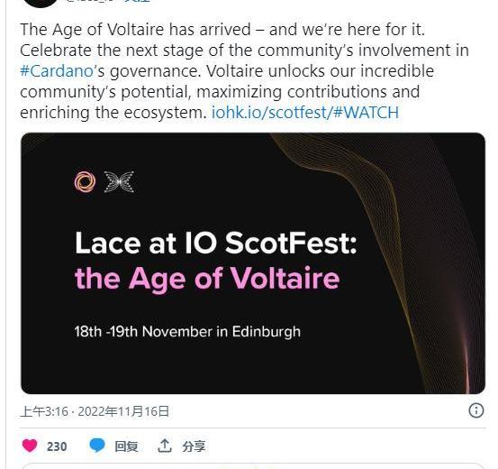Follow the iohk.io/scotfest/#WATCH link
The image size is (498, 469).
pyautogui.click(x=305, y=113)
